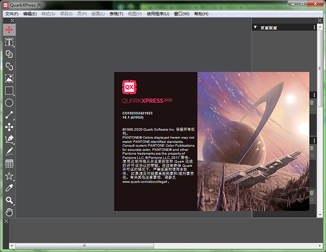Click the trash icon above the upper search icon

(x=312, y=148)
